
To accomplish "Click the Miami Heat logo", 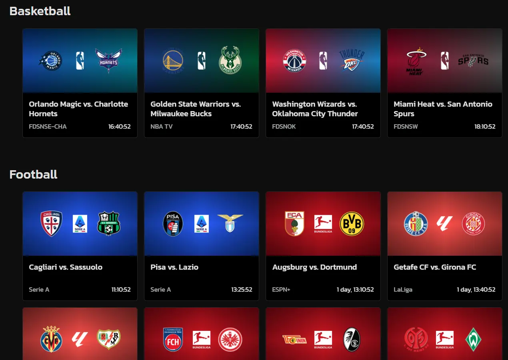I will 416,61.
